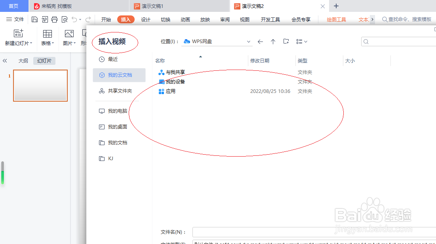Switch to the 幻灯片 tab
This screenshot has height=244, width=436.
(44, 61)
